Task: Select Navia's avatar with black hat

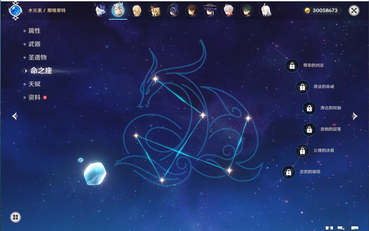Action: [155, 10]
